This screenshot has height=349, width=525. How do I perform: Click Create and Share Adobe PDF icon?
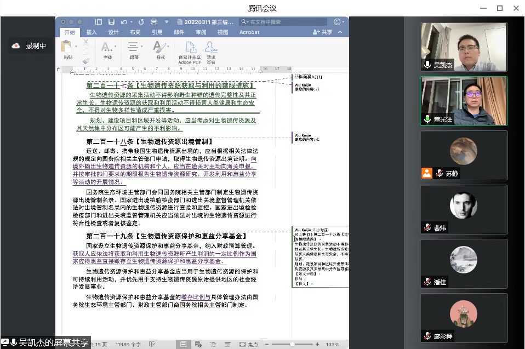coord(190,48)
